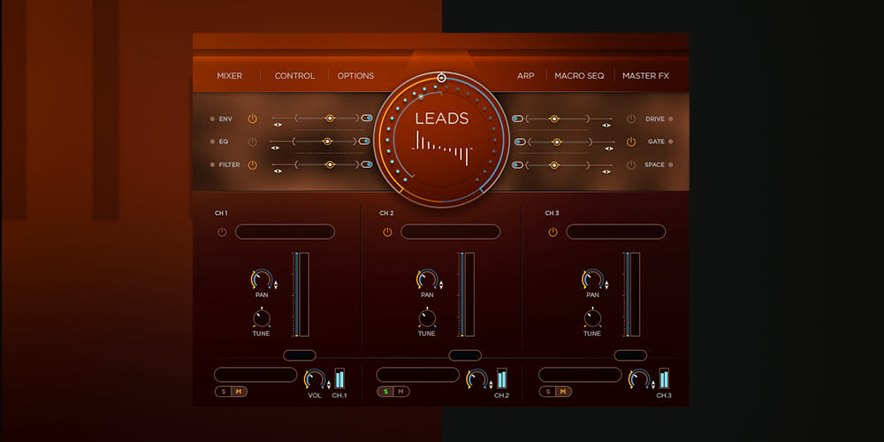The height and width of the screenshot is (442, 884).
Task: Turn on the DRIVE power icon
Action: click(631, 118)
